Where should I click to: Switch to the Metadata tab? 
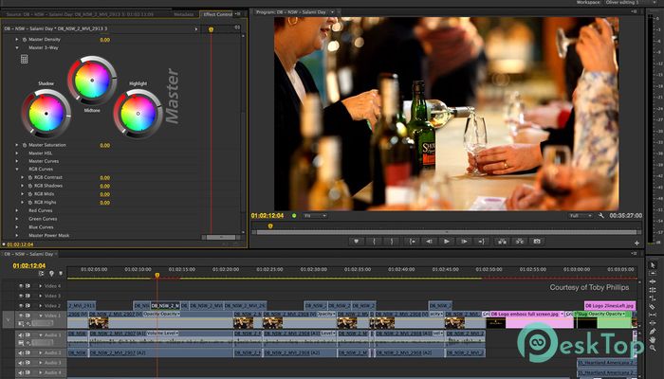click(x=184, y=14)
